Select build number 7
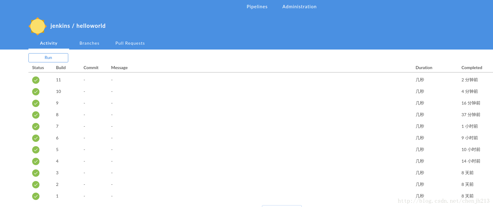The height and width of the screenshot is (207, 493). tap(57, 126)
